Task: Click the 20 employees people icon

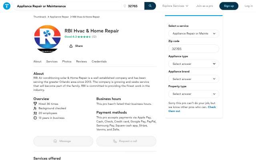Action: (x=35, y=113)
